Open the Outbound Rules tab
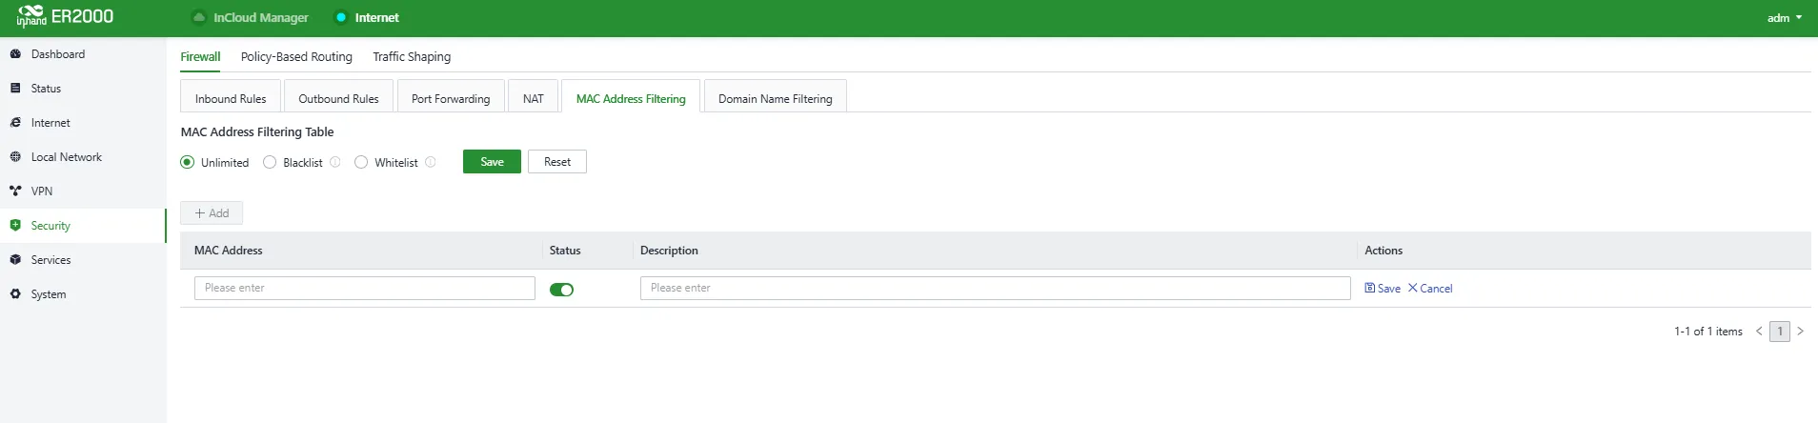 tap(338, 98)
